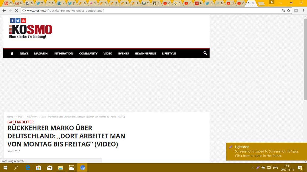
Task: Open the LIFESTYLE section
Action: click(169, 53)
